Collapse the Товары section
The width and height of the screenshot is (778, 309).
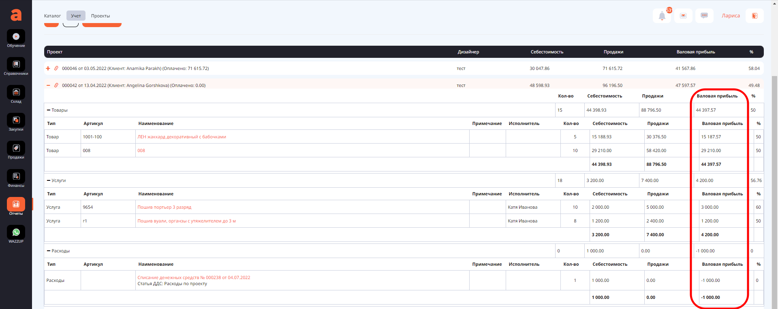(x=49, y=110)
